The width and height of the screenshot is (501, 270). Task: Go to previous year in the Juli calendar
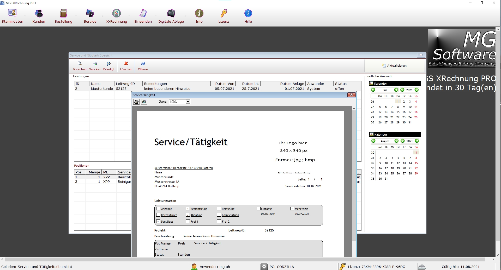(402, 90)
